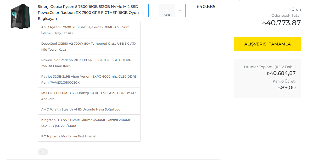Click the products subtotal ₺40.684,87

pyautogui.click(x=281, y=73)
